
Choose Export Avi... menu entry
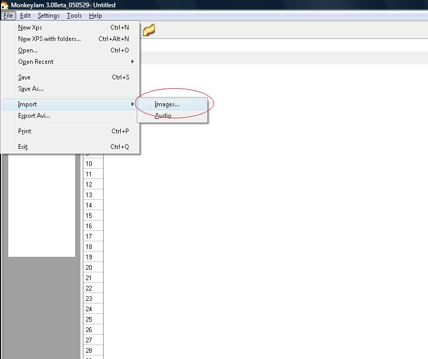click(x=70, y=116)
